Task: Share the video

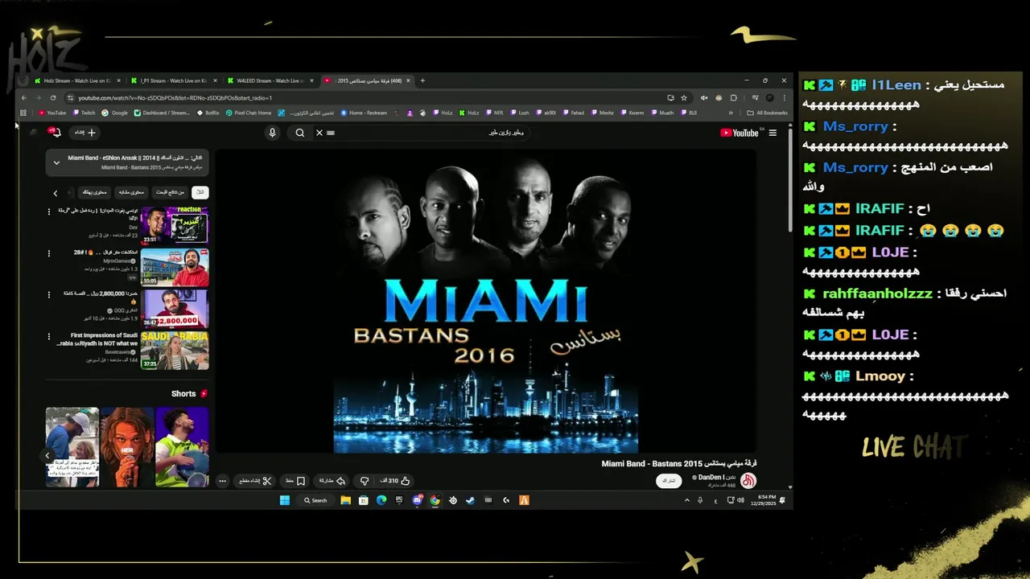Action: tap(331, 481)
